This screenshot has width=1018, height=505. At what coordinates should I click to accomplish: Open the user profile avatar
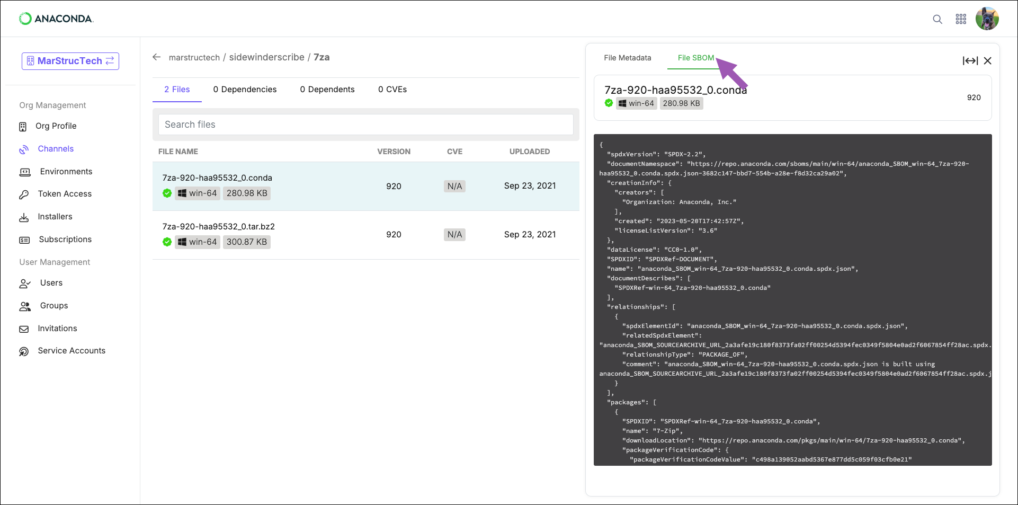pos(987,19)
